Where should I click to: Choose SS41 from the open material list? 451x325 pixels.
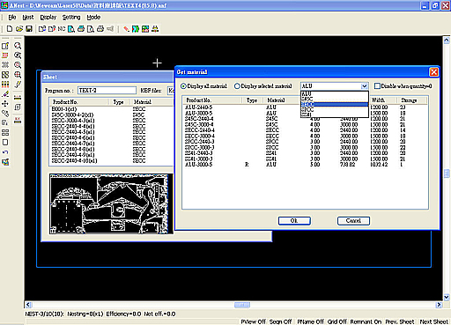335,114
